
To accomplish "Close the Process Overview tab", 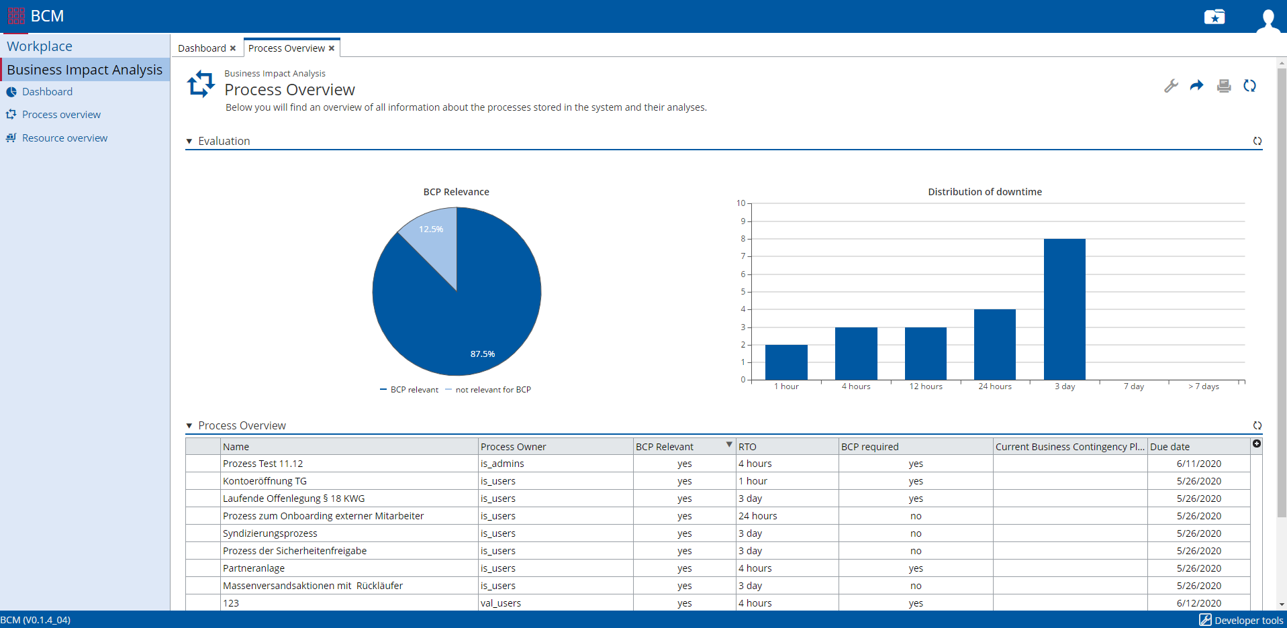I will pyautogui.click(x=331, y=48).
